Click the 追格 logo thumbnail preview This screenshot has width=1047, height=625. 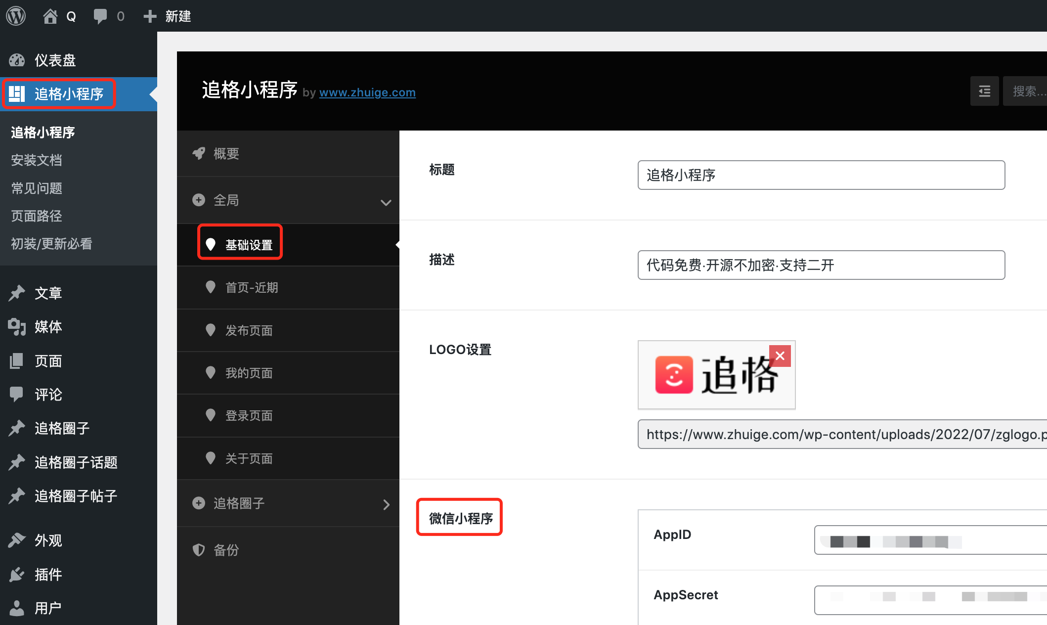click(x=716, y=375)
